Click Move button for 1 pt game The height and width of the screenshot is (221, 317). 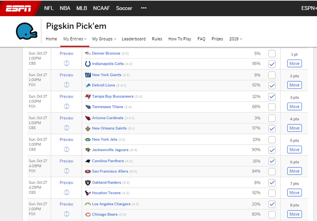coord(294,64)
